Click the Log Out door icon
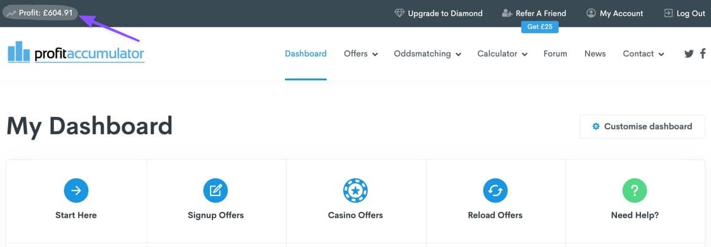 coord(668,13)
